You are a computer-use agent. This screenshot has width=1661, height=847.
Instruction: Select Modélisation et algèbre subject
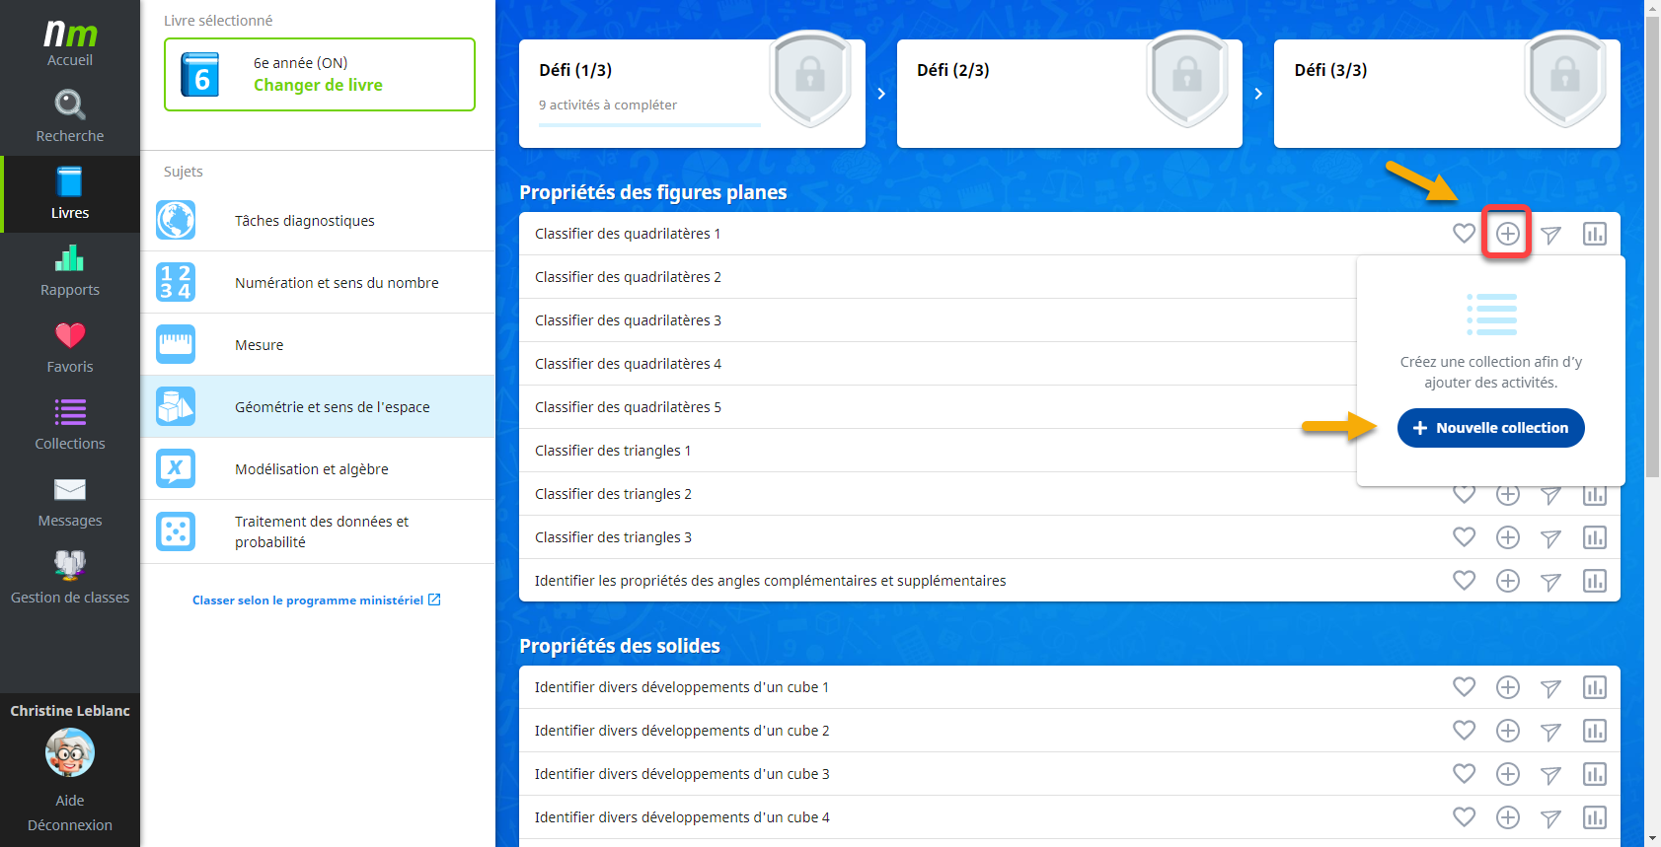point(318,469)
